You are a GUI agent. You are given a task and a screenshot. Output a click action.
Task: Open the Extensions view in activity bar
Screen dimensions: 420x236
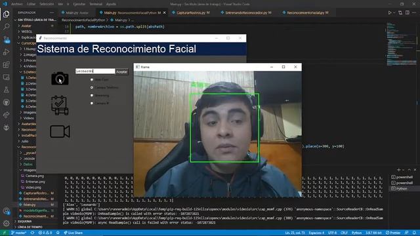coord(6,64)
